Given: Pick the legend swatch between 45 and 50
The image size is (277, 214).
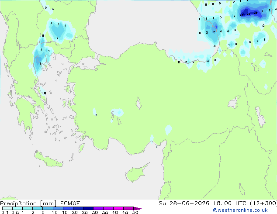Looking at the screenshot, I should (128, 208).
